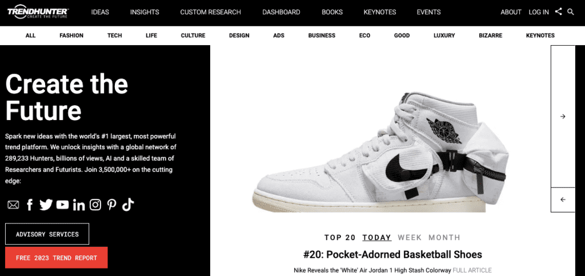Go to previous slide with left arrow
The image size is (585, 276).
coord(563,199)
